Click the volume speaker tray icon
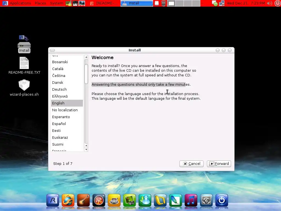This screenshot has height=211, width=281. tap(269, 3)
